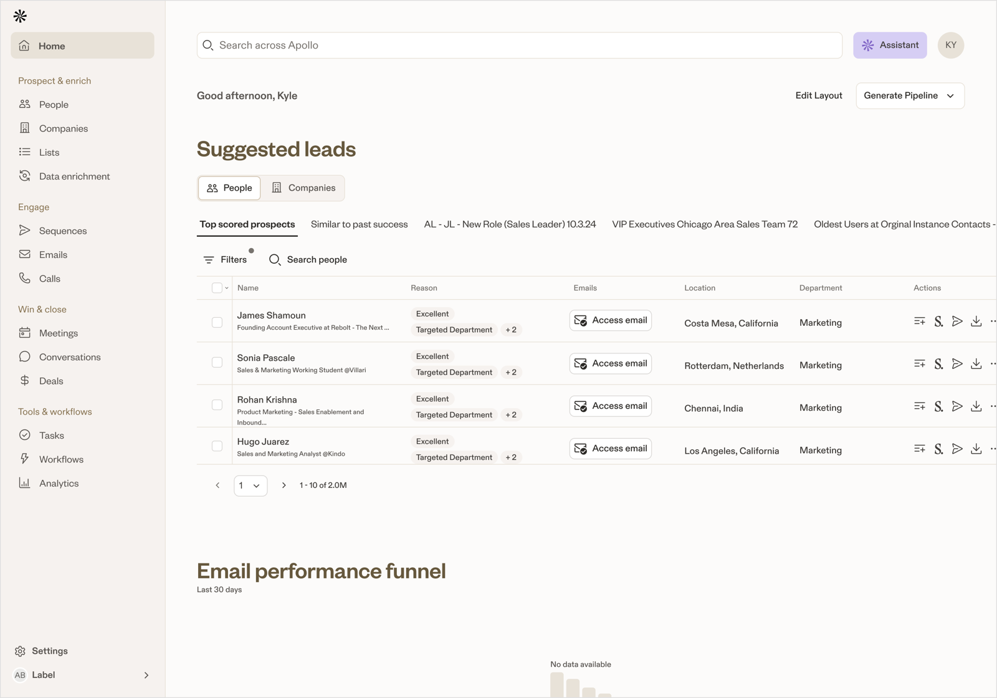Expand +2 reasons for Rohan Krishna
This screenshot has height=698, width=997.
click(511, 414)
